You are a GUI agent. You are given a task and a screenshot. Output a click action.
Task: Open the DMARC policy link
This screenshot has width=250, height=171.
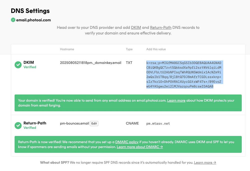tap(127, 142)
